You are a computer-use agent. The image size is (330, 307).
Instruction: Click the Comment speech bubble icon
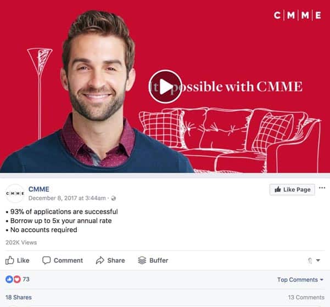46,260
